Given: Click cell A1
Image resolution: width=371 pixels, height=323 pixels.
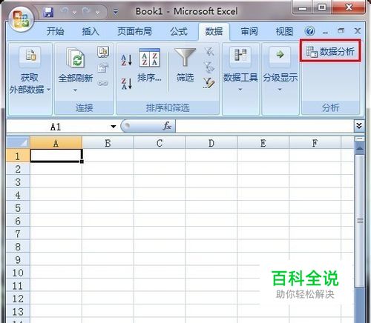Looking at the screenshot, I should [x=56, y=156].
